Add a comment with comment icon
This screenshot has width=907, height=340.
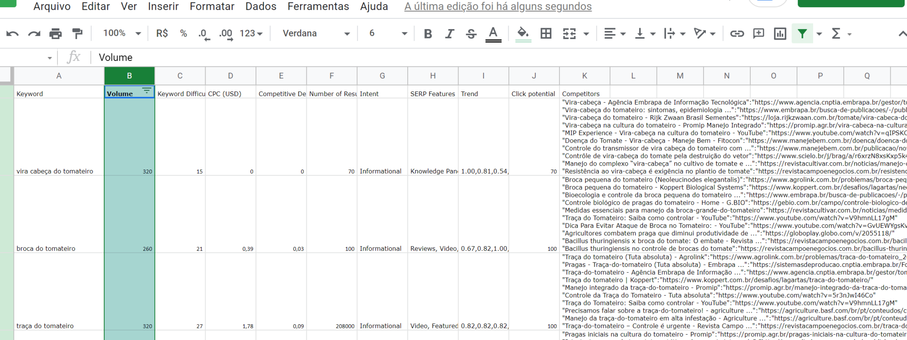point(758,34)
